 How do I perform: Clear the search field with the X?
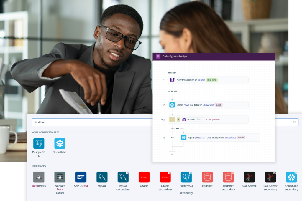pos(294,122)
